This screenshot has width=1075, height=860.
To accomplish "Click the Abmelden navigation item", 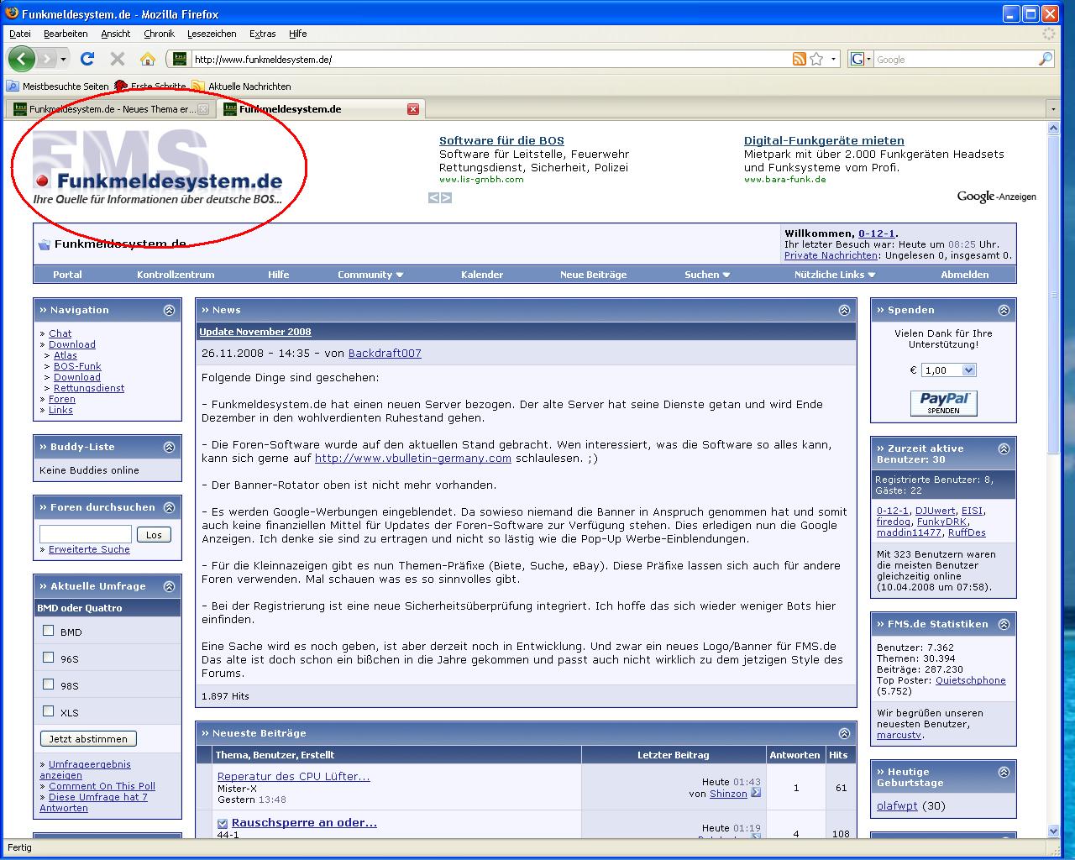I will pyautogui.click(x=965, y=275).
